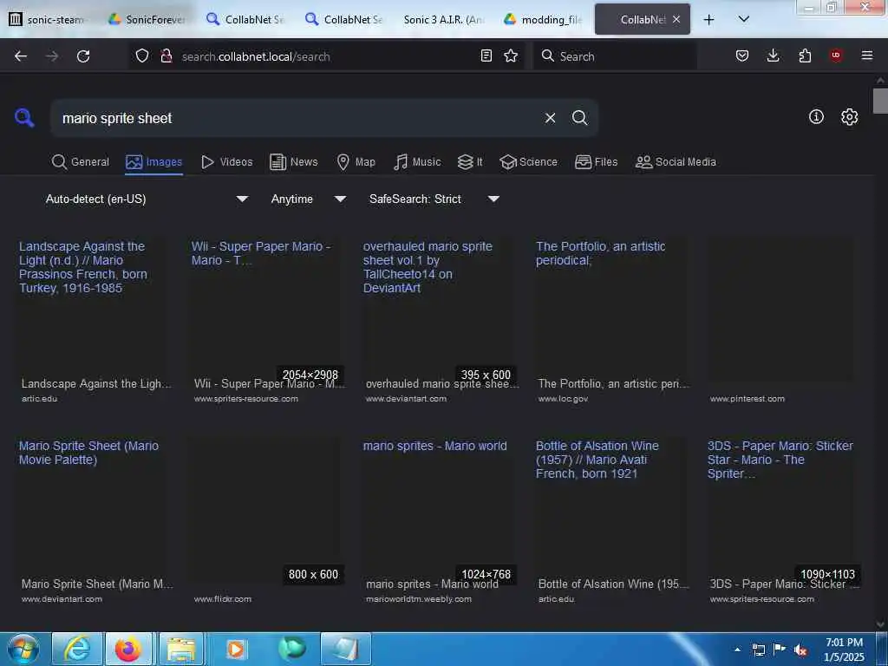Viewport: 888px width, 666px height.
Task: Go back with the browser back arrow
Action: pyautogui.click(x=21, y=56)
